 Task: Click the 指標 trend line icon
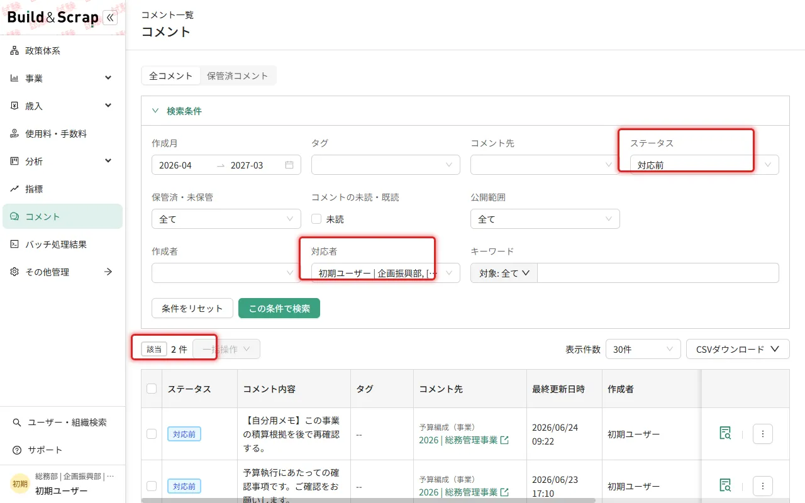pos(14,189)
